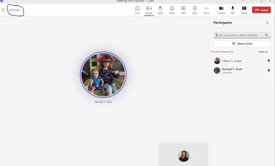The height and width of the screenshot is (166, 275).
Task: Open the More actions menu
Action: tap(206, 10)
